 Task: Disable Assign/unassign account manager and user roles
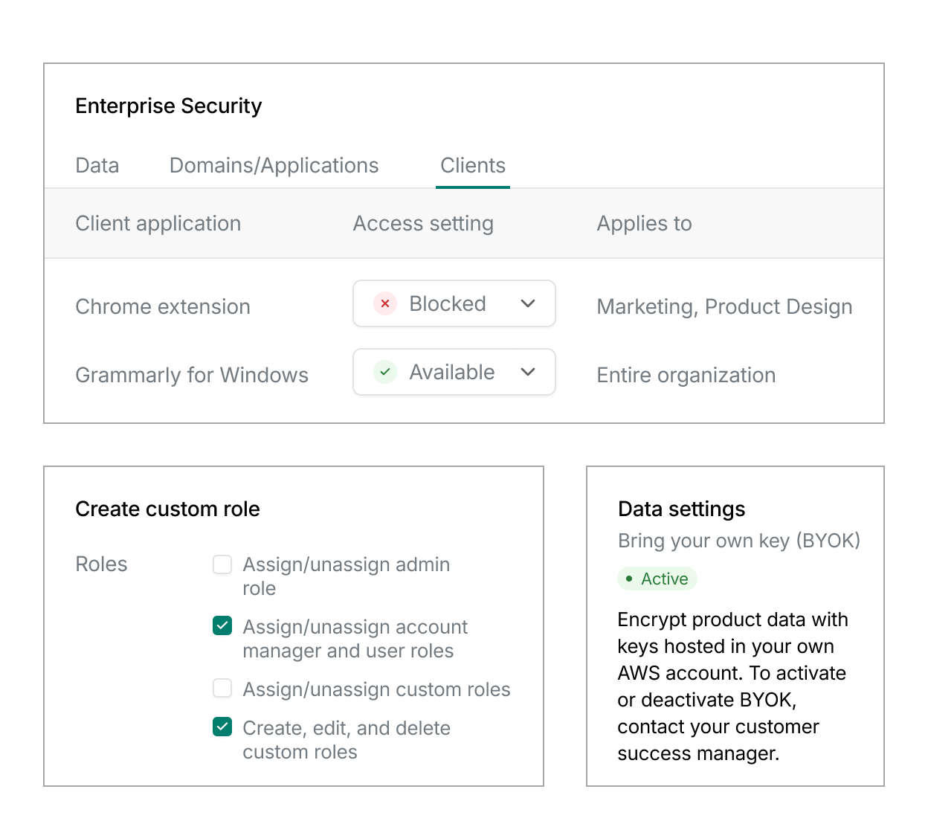[222, 626]
